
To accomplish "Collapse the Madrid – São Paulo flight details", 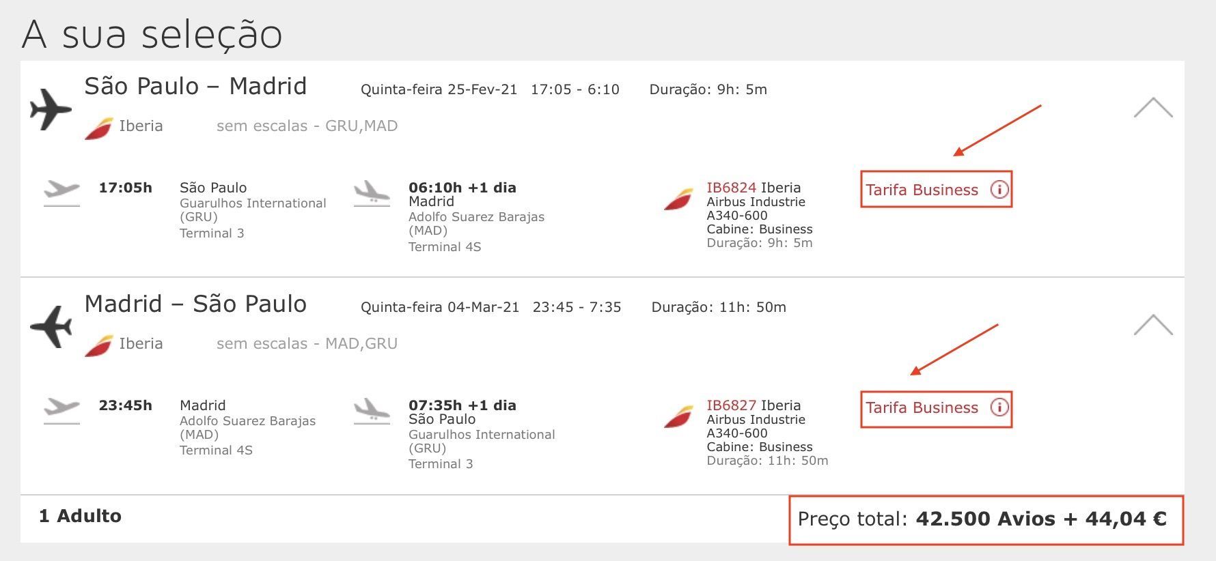I will (1153, 325).
